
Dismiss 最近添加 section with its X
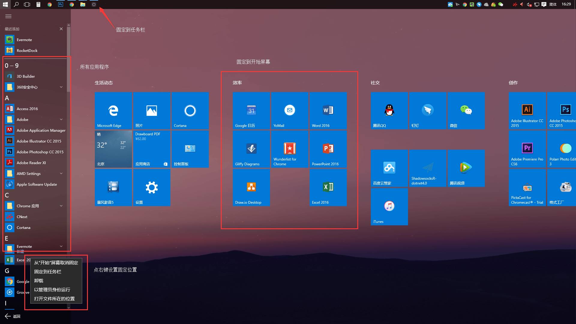tap(61, 28)
